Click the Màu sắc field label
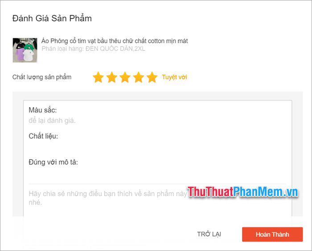The width and height of the screenshot is (312, 251). click(x=43, y=110)
